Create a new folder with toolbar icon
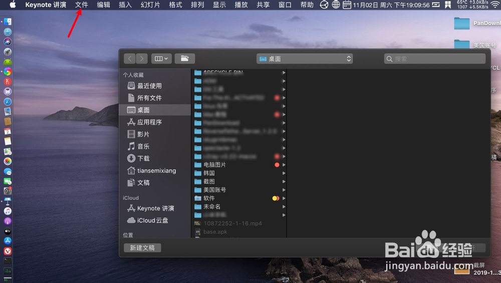This screenshot has height=283, width=501. pos(185,59)
